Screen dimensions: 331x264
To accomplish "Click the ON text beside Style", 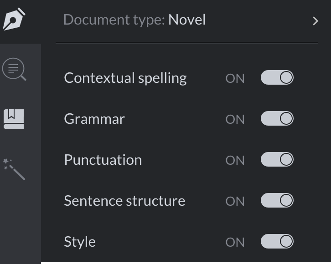I will 235,242.
